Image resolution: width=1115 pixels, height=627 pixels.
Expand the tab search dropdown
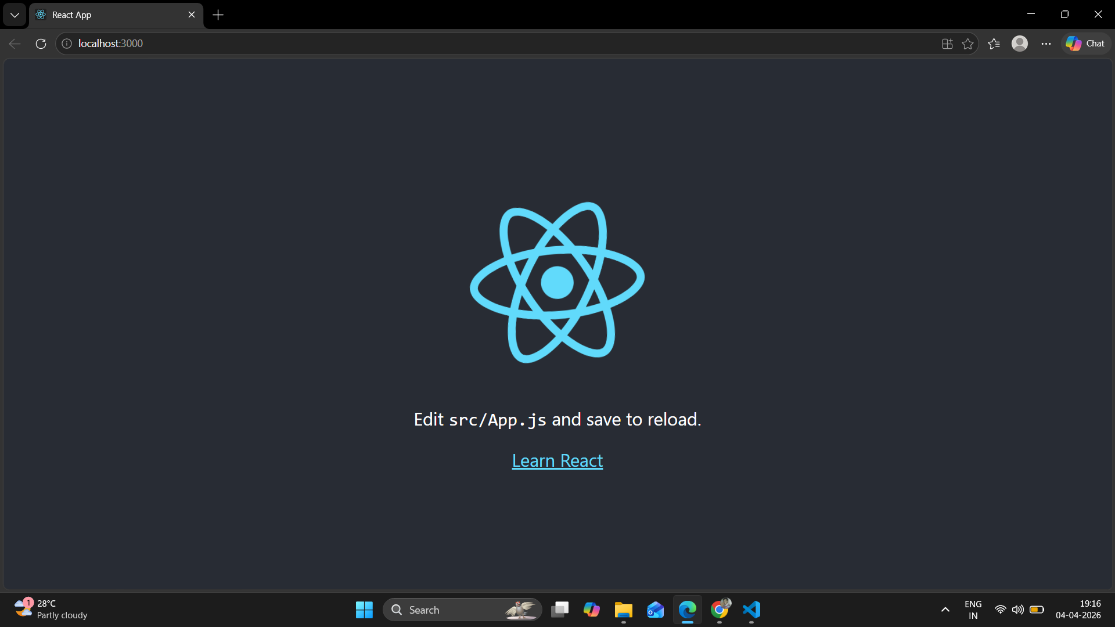point(15,15)
